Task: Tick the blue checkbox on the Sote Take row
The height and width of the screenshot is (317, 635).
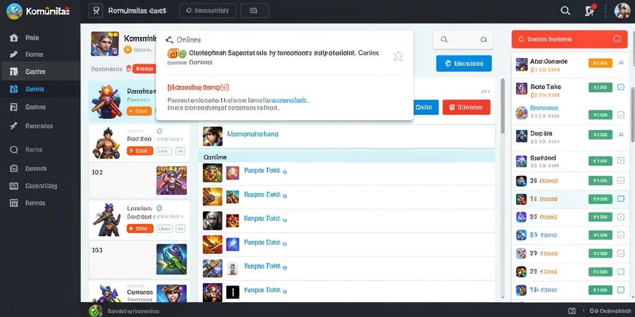Action: (620, 87)
